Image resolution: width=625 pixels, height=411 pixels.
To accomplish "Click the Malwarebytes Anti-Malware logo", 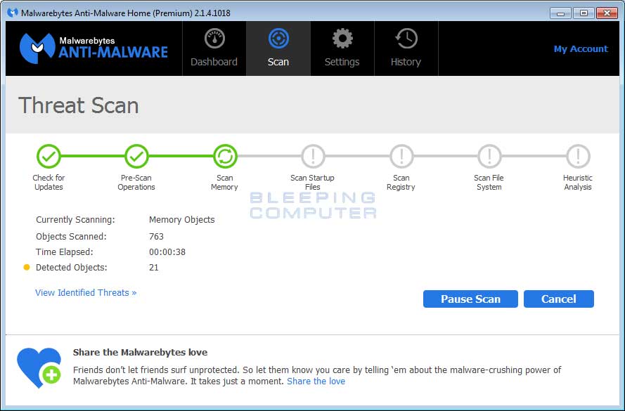I will (x=94, y=47).
